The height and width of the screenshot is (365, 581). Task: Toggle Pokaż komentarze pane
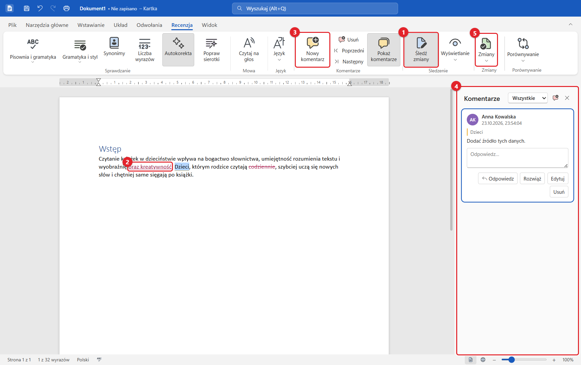[x=384, y=50]
